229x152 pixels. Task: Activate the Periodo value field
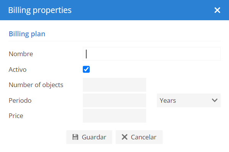click(114, 100)
